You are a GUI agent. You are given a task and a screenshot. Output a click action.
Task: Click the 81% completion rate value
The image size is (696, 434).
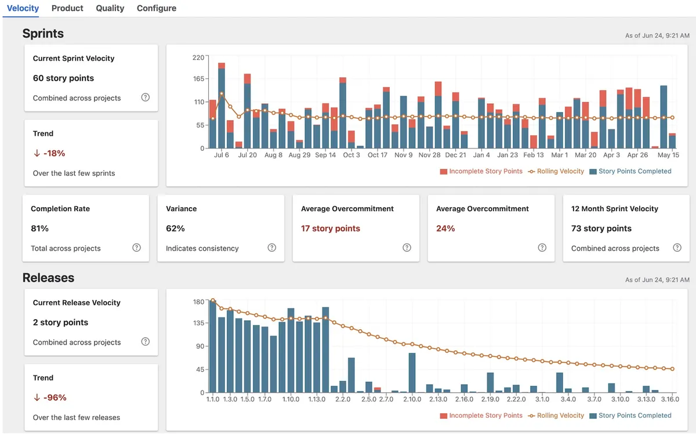tap(39, 229)
